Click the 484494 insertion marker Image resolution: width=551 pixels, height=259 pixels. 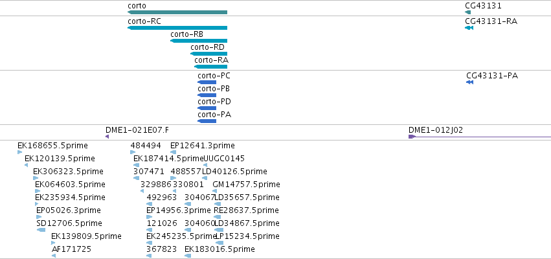133,152
